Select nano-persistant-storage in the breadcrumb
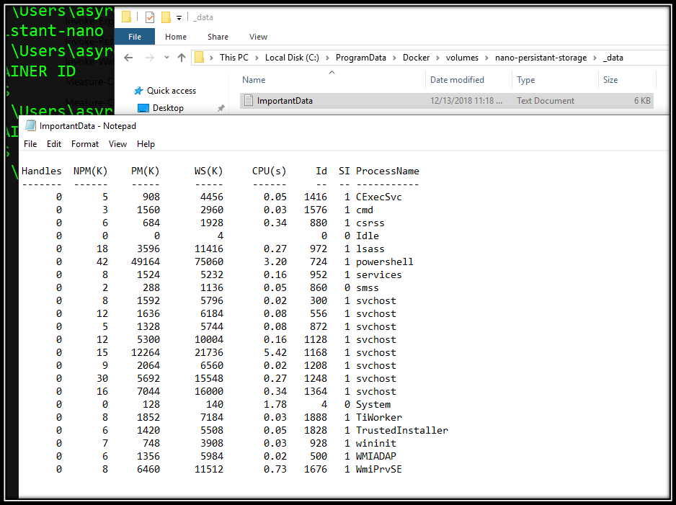Viewport: 676px width, 505px height. click(x=541, y=58)
